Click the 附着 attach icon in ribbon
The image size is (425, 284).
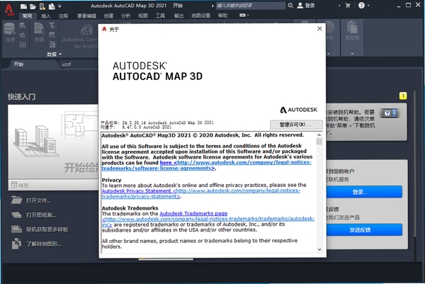click(39, 29)
